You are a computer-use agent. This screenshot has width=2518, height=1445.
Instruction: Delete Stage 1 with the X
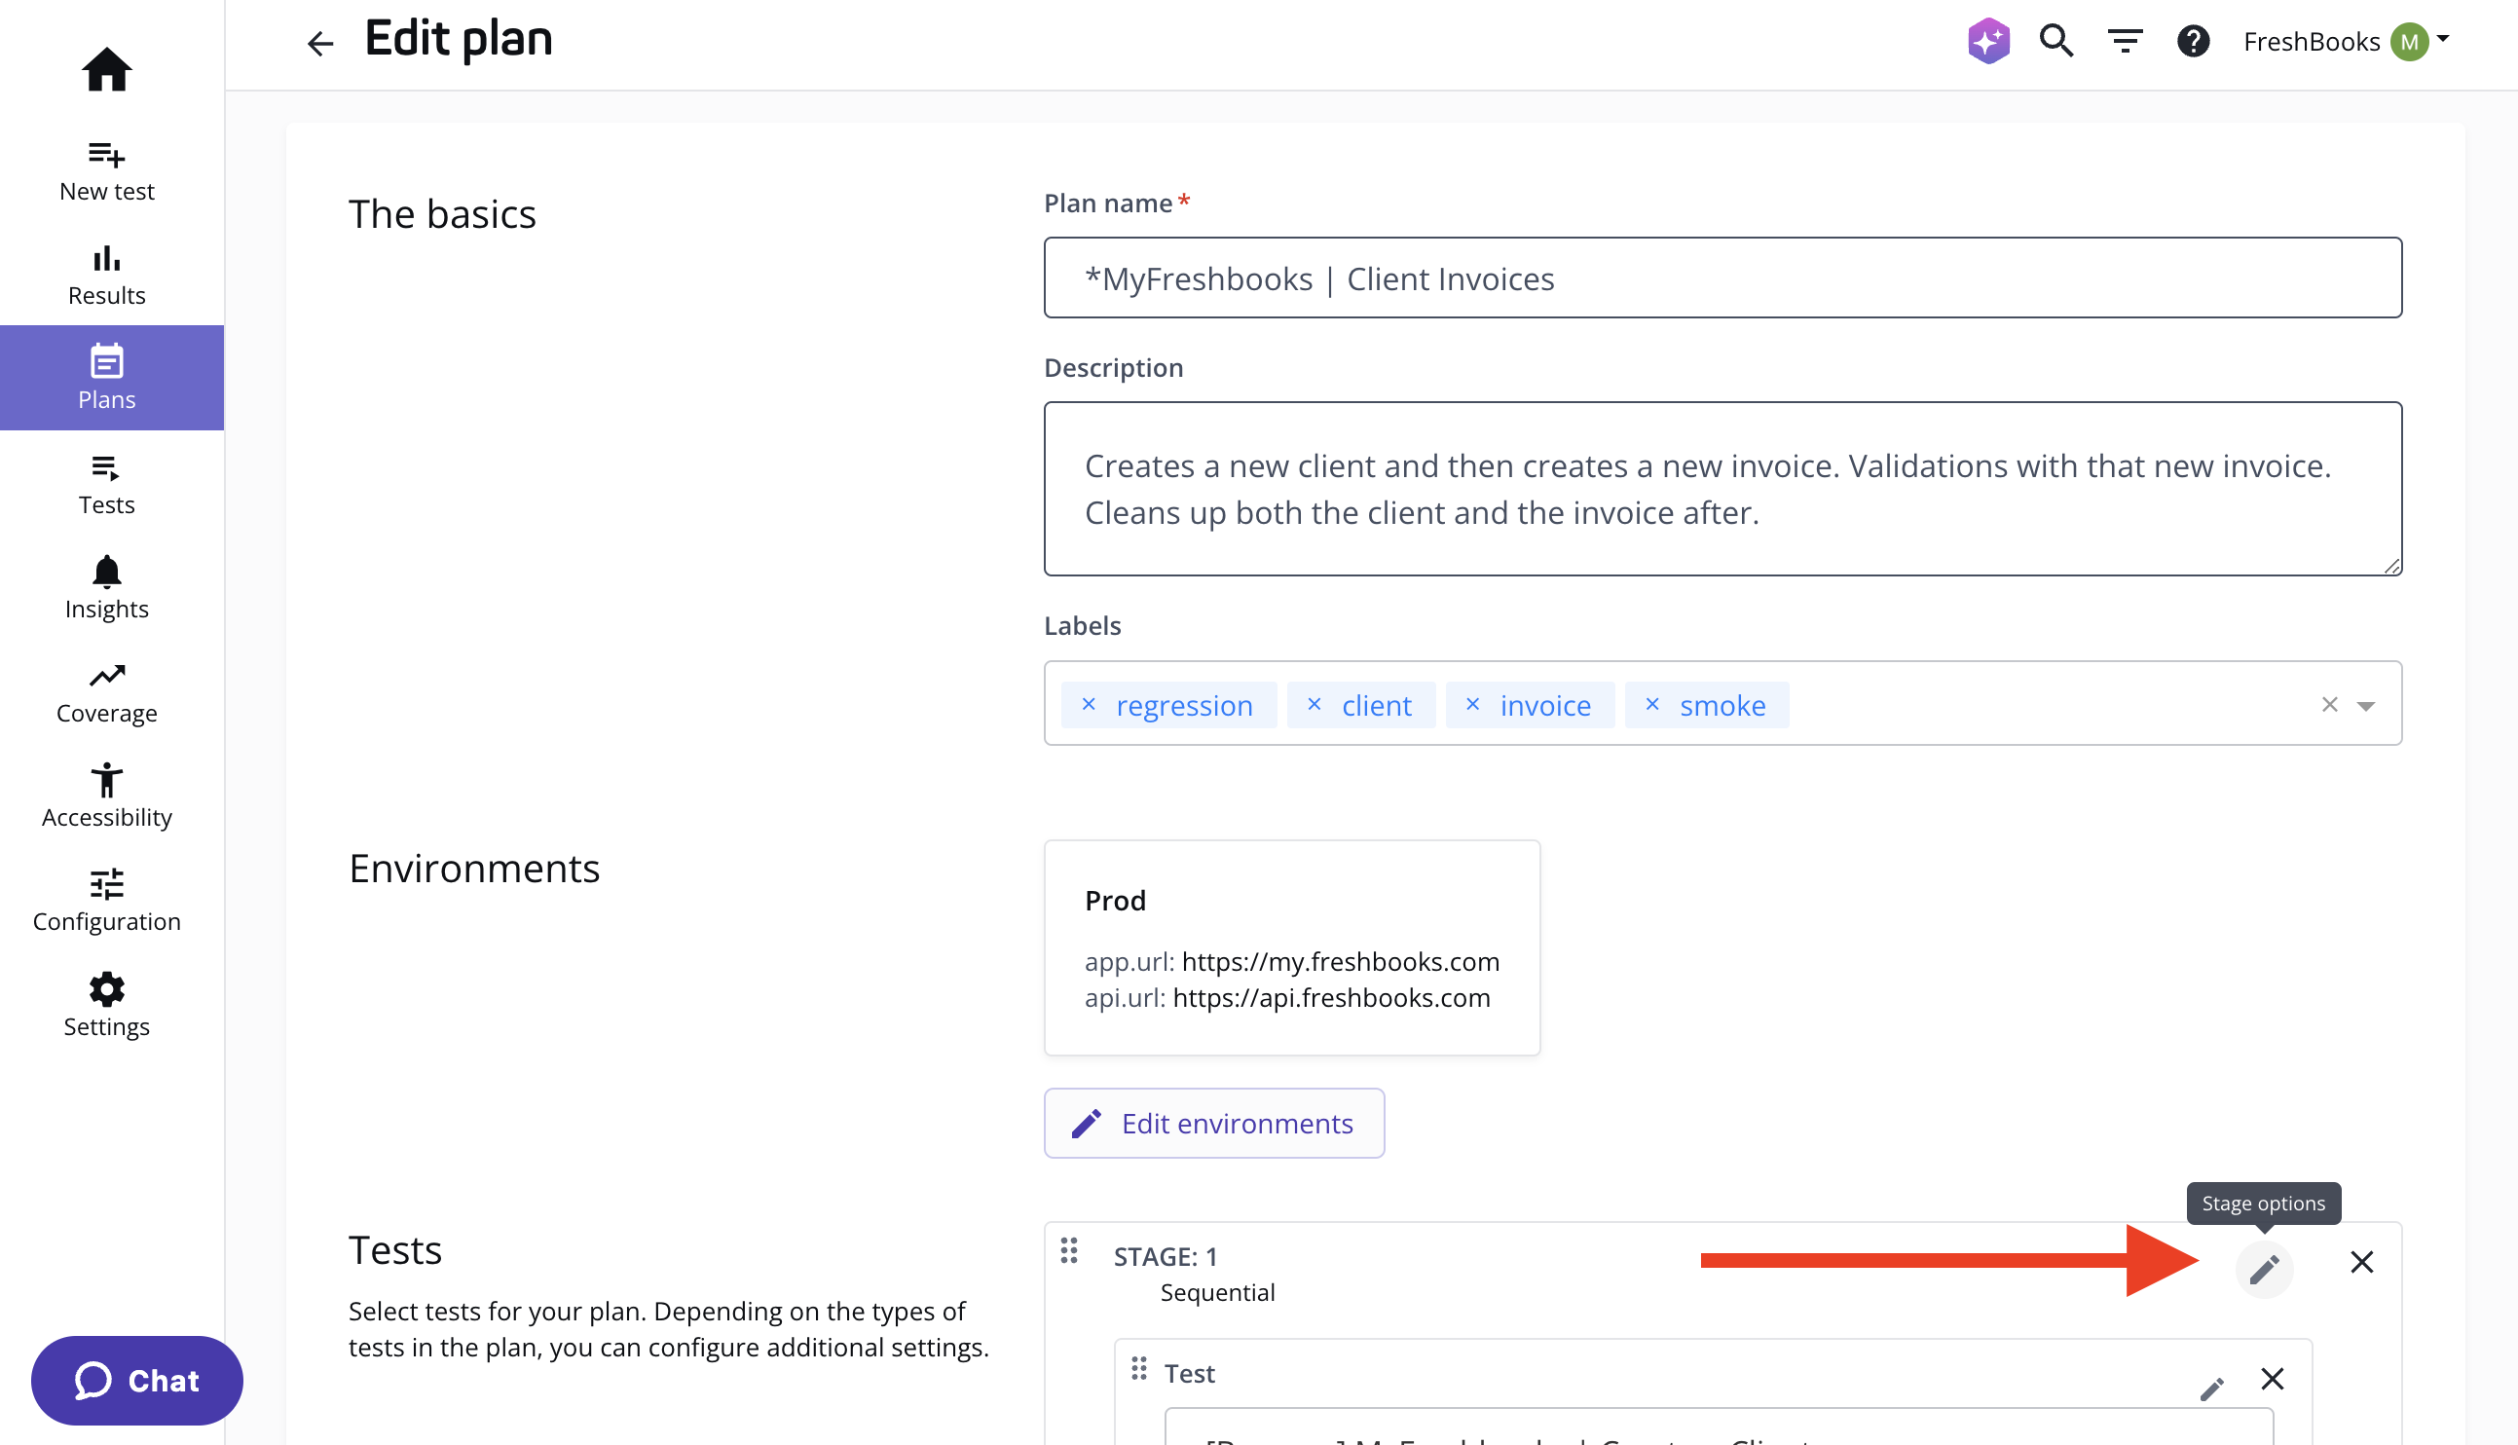[2361, 1261]
